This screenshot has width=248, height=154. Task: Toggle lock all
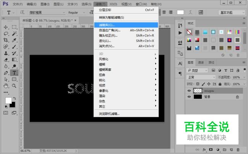220,84
